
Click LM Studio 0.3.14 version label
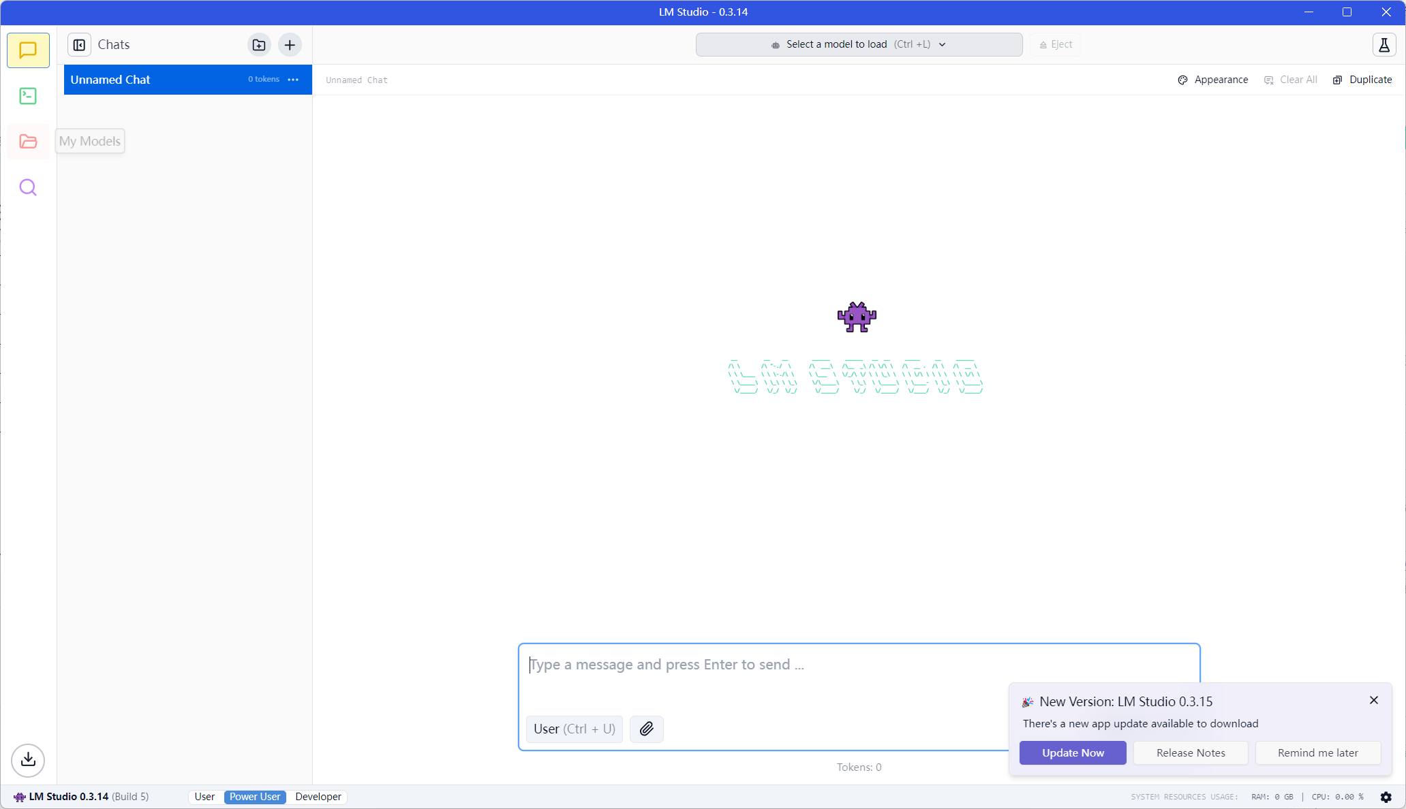pos(68,797)
